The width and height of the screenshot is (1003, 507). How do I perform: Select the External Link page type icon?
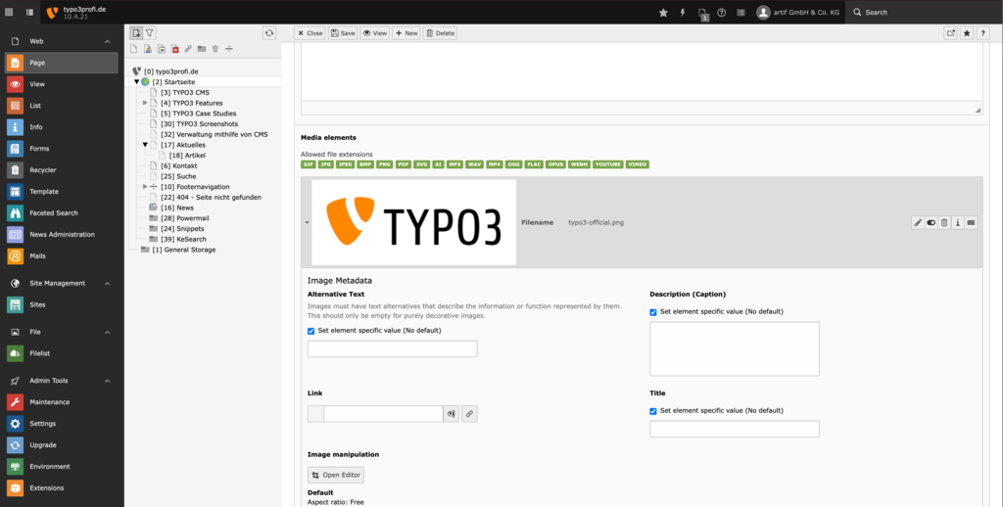click(188, 49)
